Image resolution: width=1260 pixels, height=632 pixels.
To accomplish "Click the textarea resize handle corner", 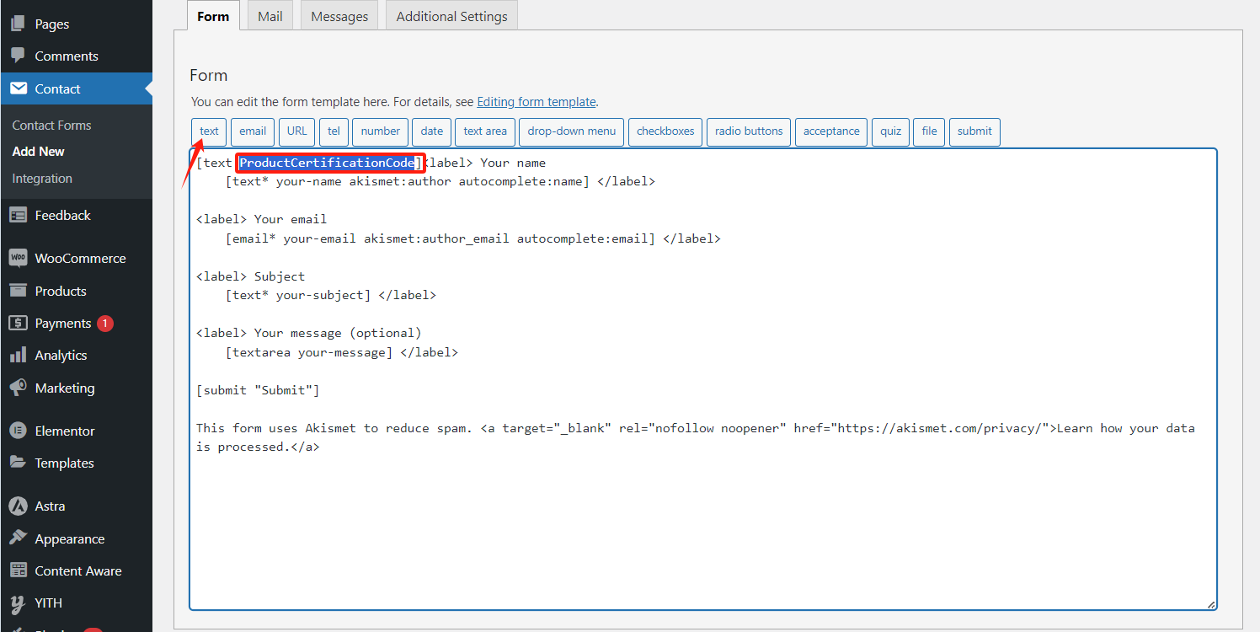I will click(x=1211, y=604).
